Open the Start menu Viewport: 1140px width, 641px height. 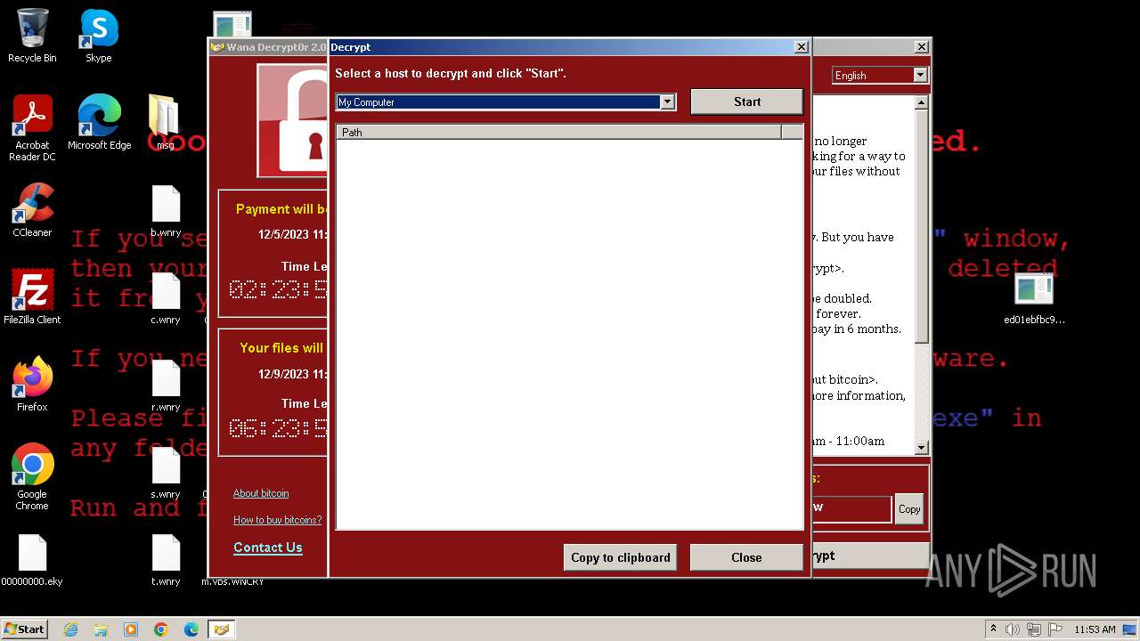(25, 629)
